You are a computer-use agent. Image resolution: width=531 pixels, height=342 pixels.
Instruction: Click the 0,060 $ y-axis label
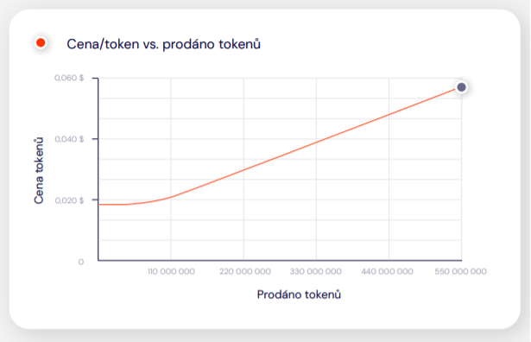pos(69,78)
